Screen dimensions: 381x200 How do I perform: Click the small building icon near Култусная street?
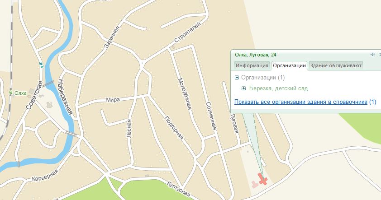[x=147, y=176]
